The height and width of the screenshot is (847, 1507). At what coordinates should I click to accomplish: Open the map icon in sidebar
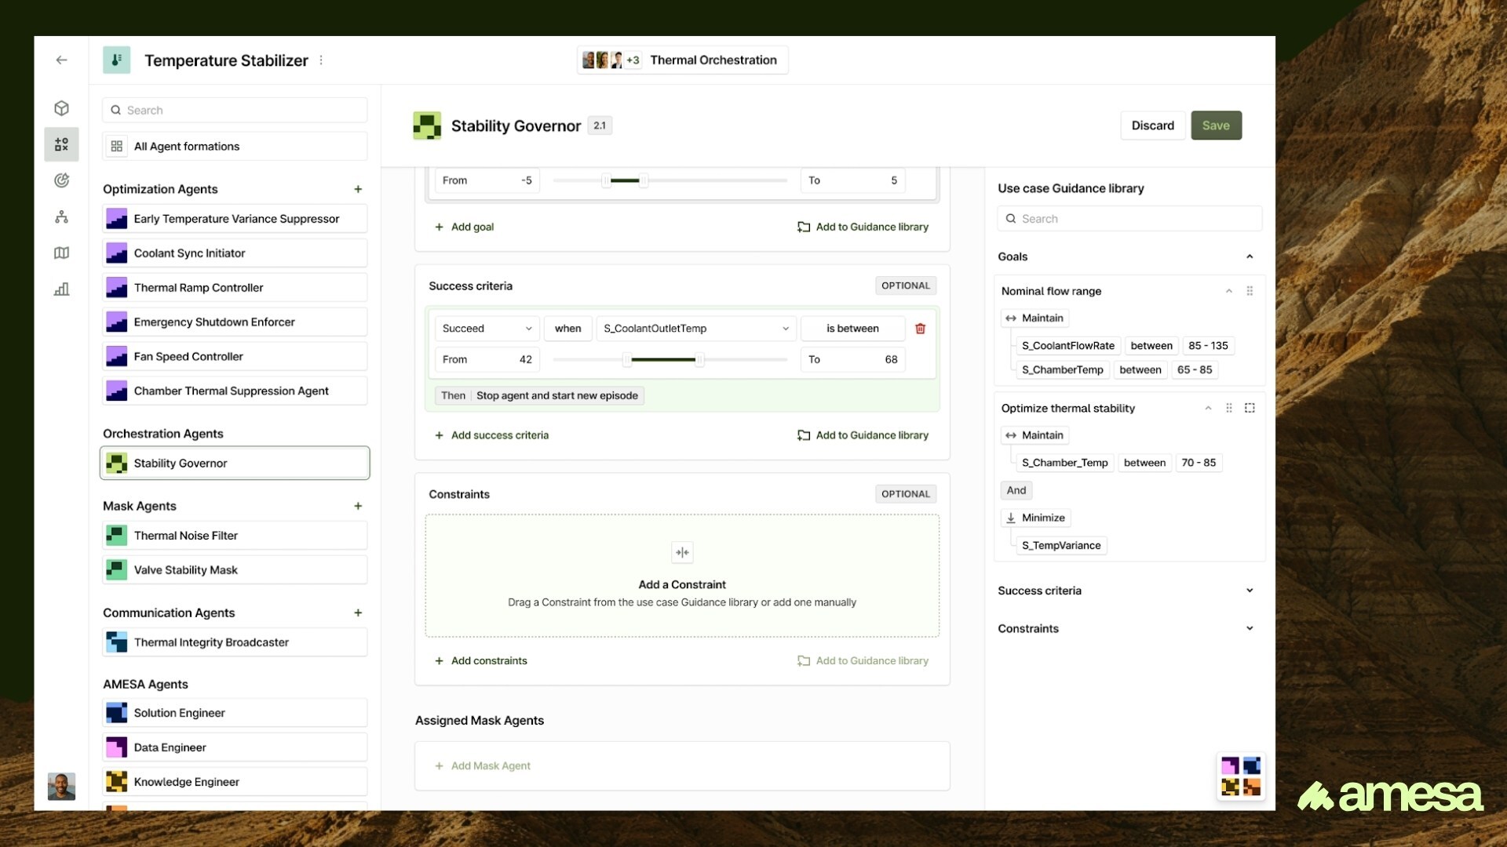point(61,253)
